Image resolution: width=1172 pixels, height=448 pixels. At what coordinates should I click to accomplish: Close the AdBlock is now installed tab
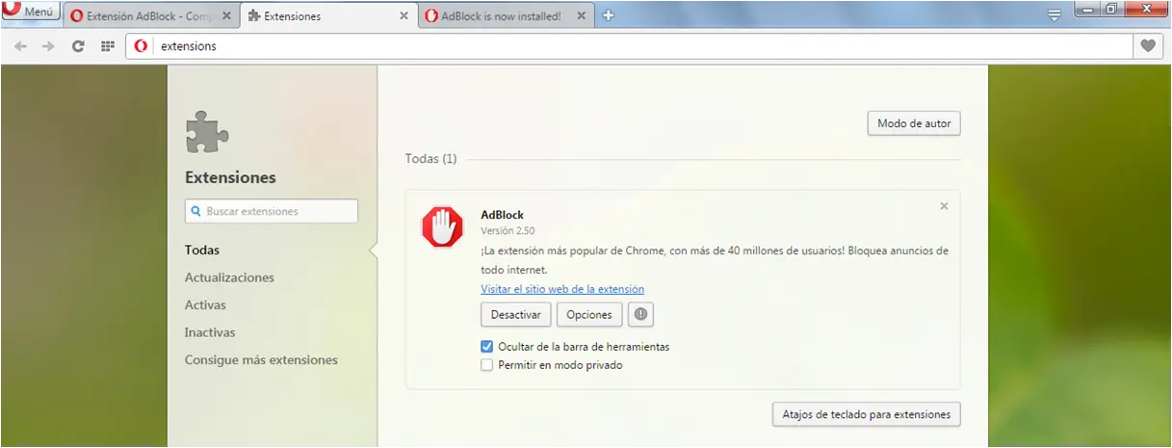point(582,16)
